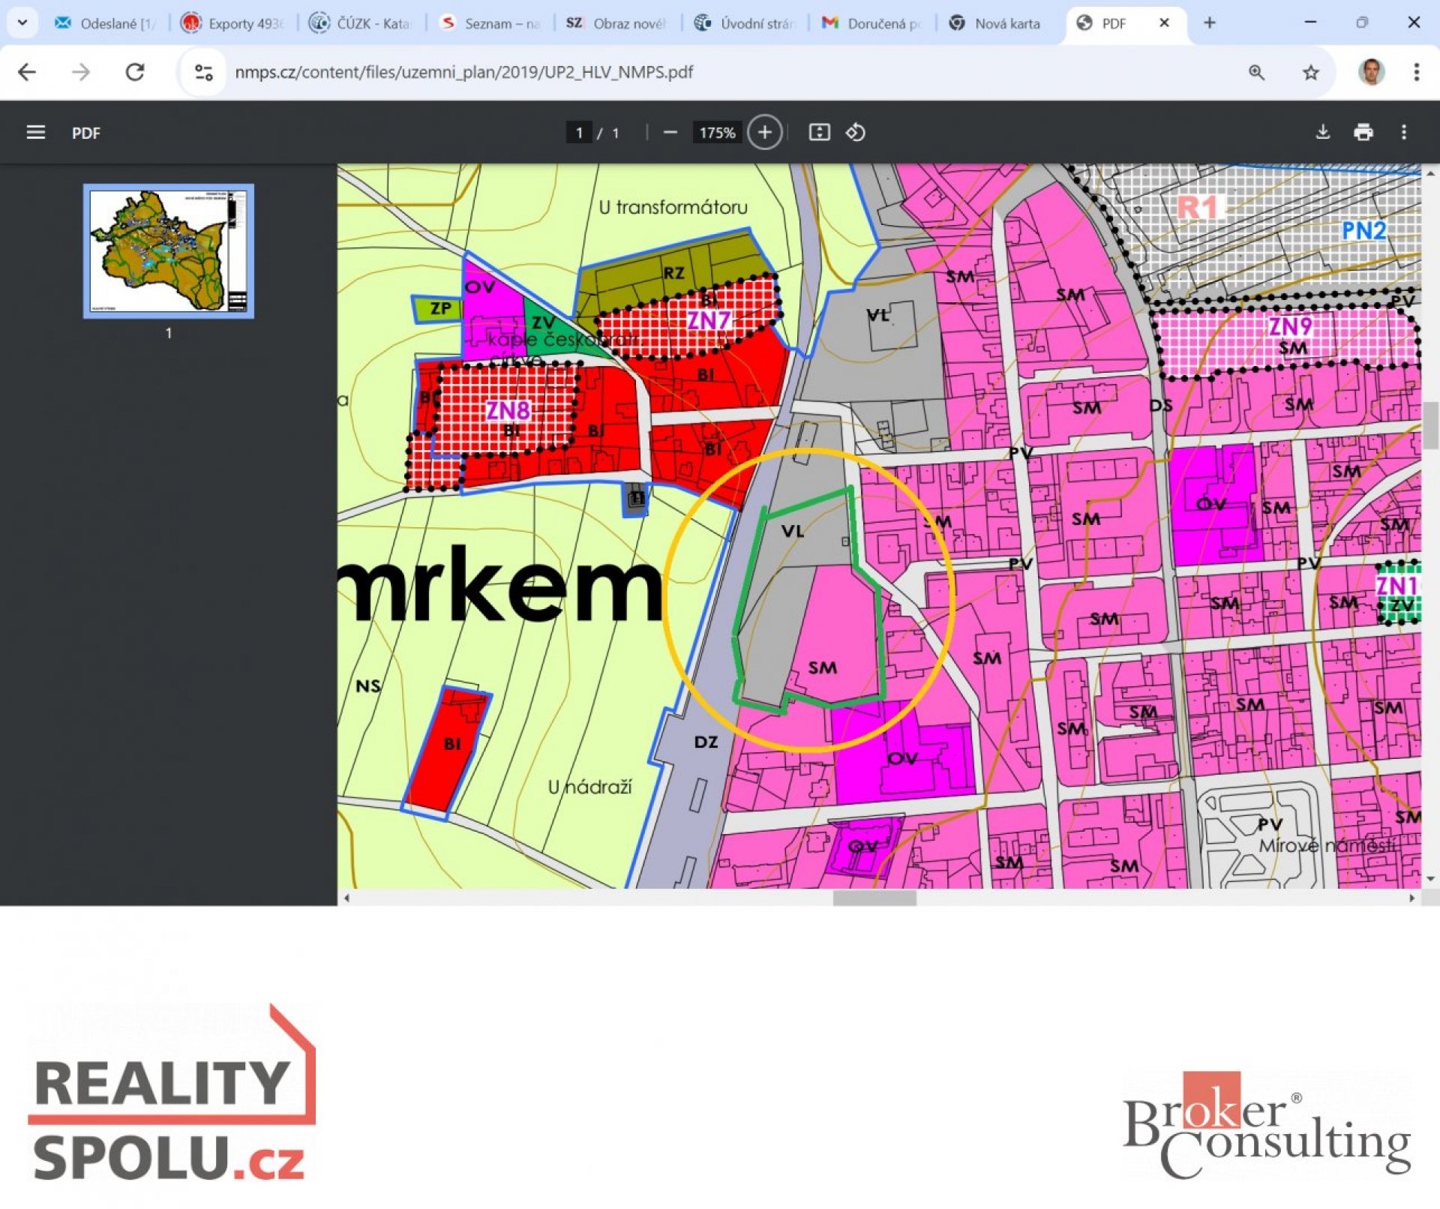The height and width of the screenshot is (1209, 1440).
Task: Activate fit-to-page view in the PDF toolbar
Action: coord(820,132)
